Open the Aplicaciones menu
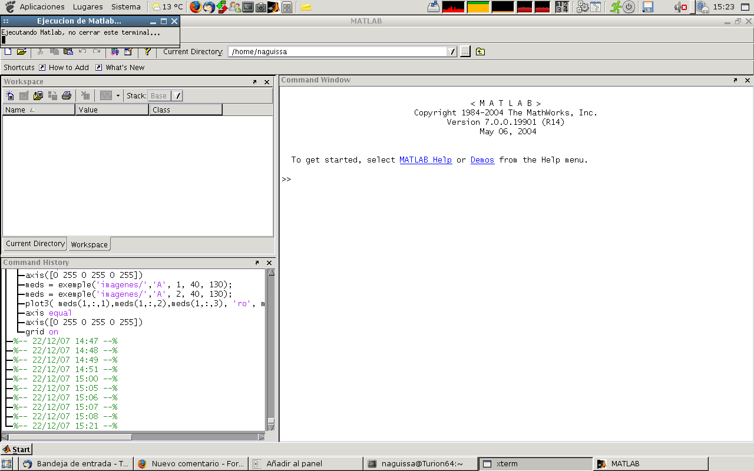The image size is (754, 471). (x=42, y=6)
